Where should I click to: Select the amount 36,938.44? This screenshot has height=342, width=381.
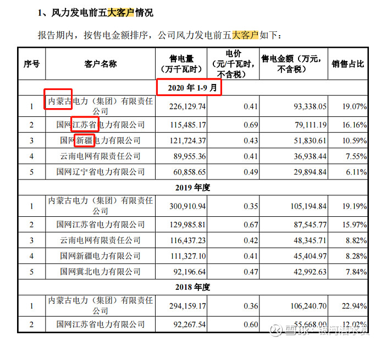310,156
